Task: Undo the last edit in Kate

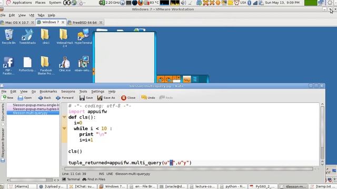Action: pos(148,98)
